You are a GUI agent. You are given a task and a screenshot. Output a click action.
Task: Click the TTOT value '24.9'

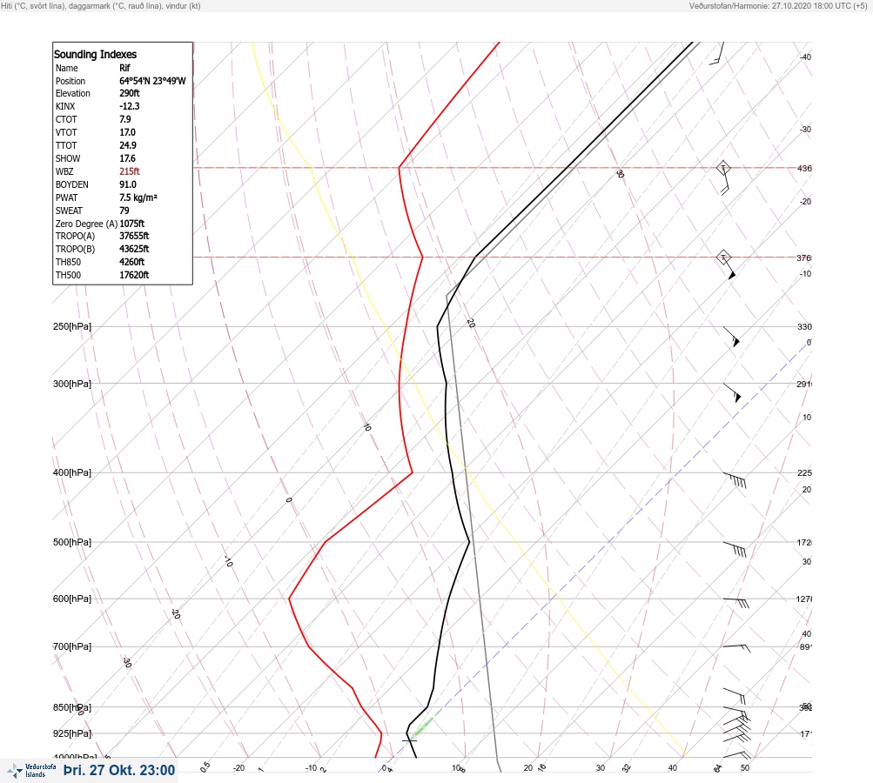pyautogui.click(x=127, y=145)
